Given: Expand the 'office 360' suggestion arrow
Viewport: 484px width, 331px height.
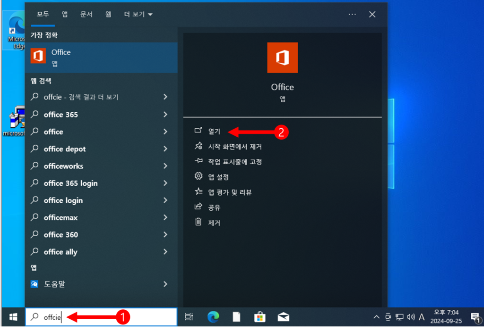Looking at the screenshot, I should click(x=165, y=235).
